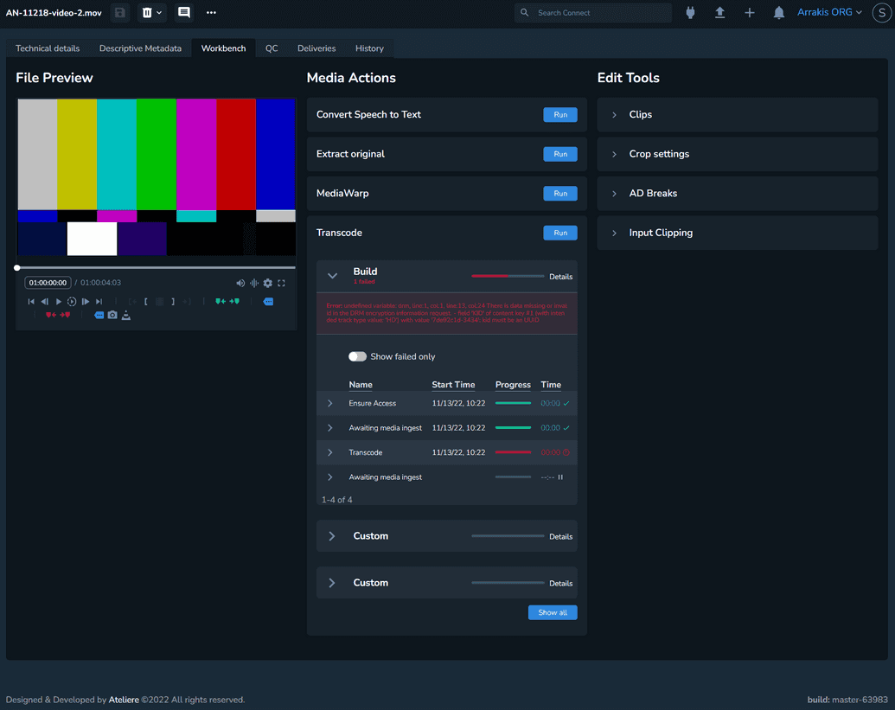Jump to end of video
895x710 pixels.
(x=99, y=301)
